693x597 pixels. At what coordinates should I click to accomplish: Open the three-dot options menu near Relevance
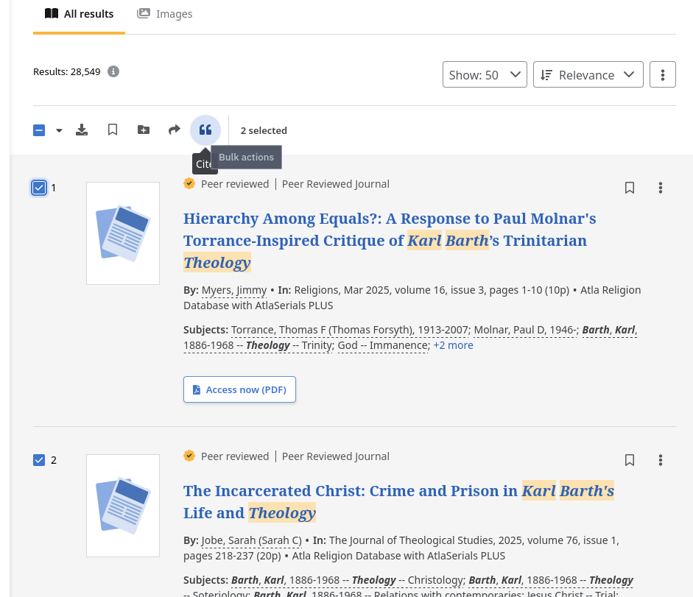[x=662, y=74]
